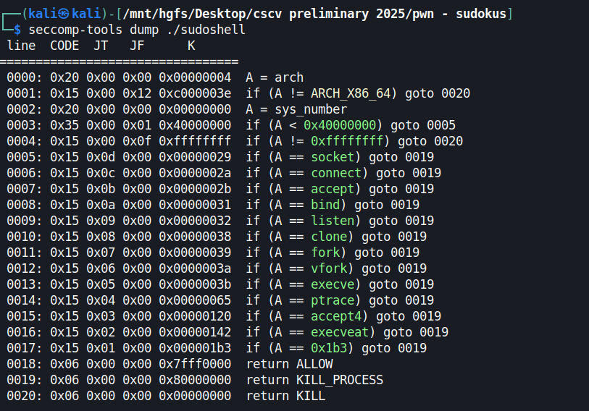Click the 'return ALLOW' text
This screenshot has height=411, width=589.
pos(289,364)
